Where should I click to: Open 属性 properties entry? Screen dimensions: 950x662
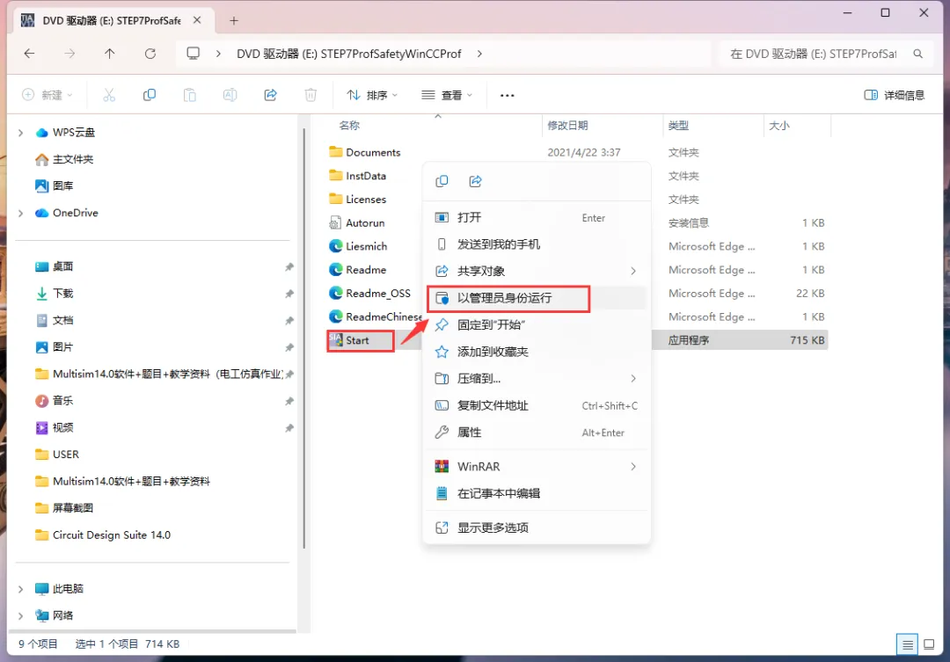[x=537, y=433]
